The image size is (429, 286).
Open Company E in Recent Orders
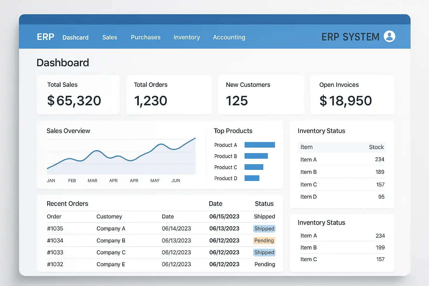tap(111, 264)
